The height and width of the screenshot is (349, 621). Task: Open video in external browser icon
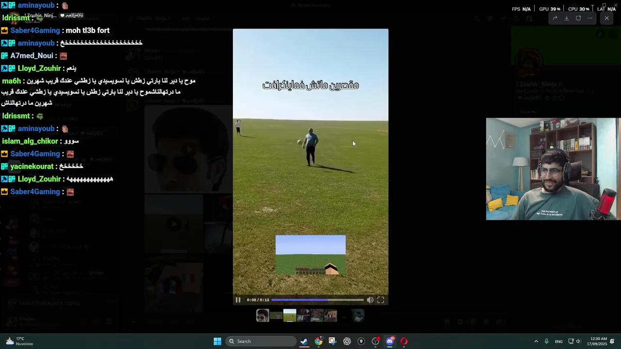(578, 18)
